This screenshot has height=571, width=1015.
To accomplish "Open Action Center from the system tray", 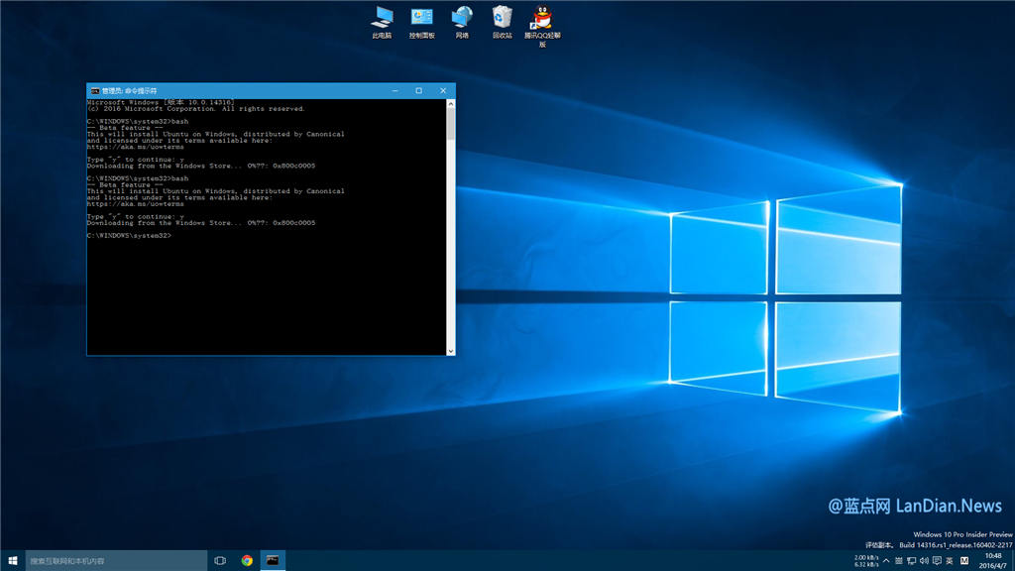I will 936,560.
